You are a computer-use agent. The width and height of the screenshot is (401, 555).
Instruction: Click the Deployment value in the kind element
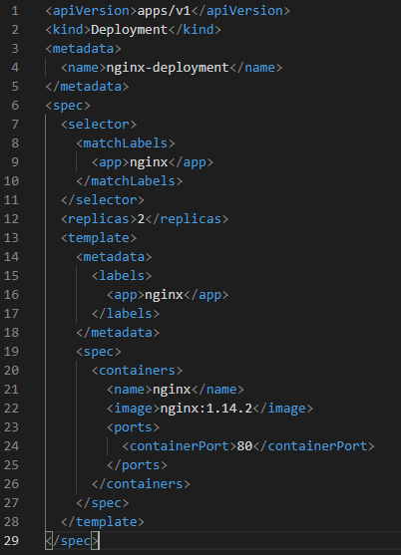pos(129,30)
